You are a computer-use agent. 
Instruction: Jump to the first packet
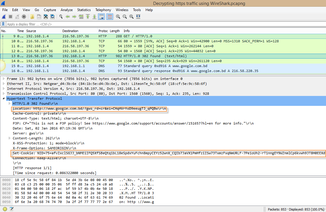88,17
